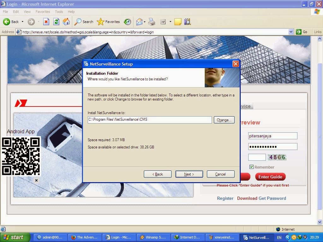The width and height of the screenshot is (323, 242).
Task: Click the Links toolbar label
Action: click(318, 32)
